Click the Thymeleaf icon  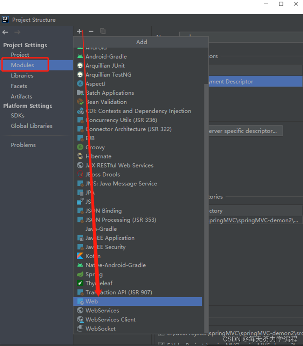click(x=80, y=283)
